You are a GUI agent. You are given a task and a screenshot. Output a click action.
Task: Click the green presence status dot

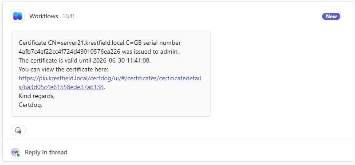(x=18, y=155)
